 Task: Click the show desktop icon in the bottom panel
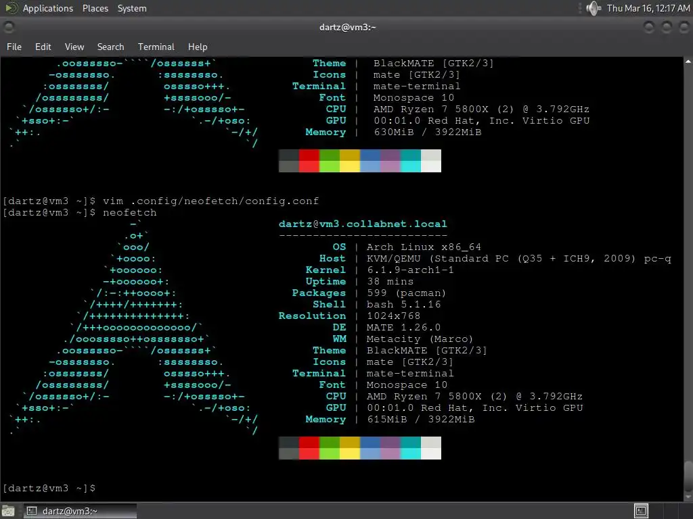click(x=8, y=511)
